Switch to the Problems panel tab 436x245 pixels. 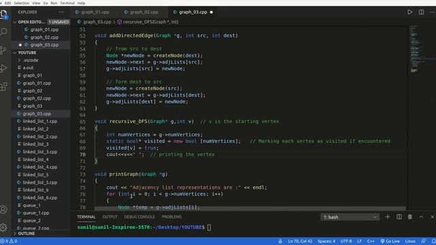click(172, 217)
